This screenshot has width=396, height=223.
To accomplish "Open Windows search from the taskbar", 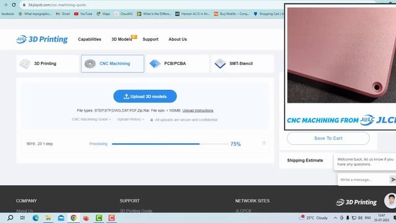I will point(11,217).
